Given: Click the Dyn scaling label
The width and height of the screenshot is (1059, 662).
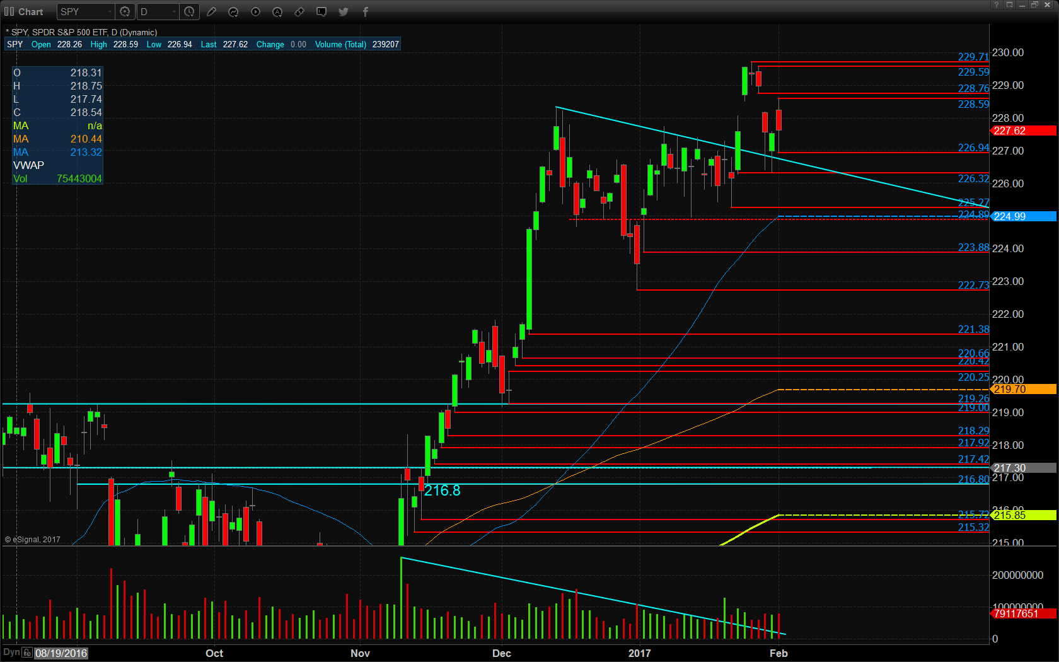Looking at the screenshot, I should tap(11, 652).
